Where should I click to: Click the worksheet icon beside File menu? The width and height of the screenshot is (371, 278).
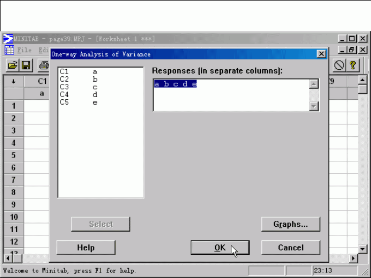(x=9, y=50)
